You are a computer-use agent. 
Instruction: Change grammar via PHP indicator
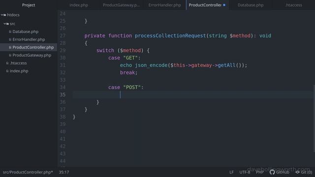coord(260,172)
